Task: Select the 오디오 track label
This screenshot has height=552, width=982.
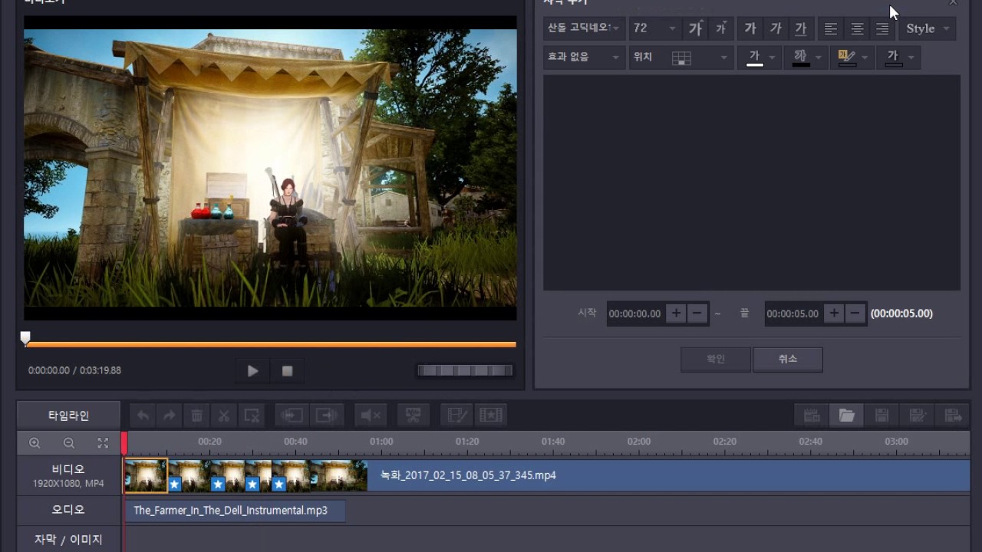Action: (x=68, y=510)
